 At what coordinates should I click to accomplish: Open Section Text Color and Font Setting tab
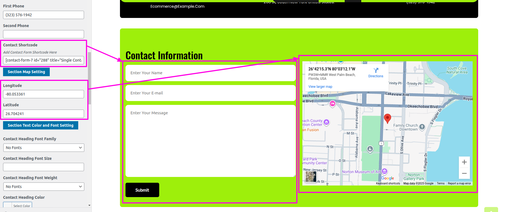[41, 125]
